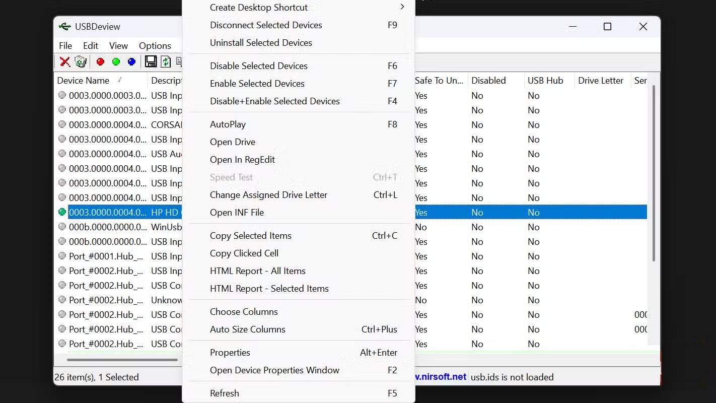Maximize the USBDeview window
716x403 pixels.
point(607,27)
